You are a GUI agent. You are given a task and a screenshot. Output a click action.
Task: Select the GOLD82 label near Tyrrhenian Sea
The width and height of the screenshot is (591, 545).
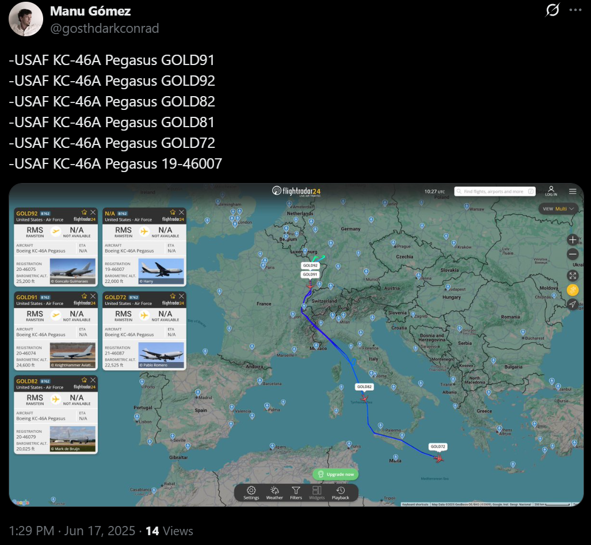pos(364,387)
